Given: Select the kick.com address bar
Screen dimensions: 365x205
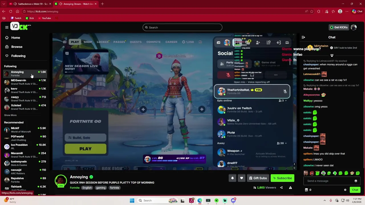Looking at the screenshot, I should (163, 11).
